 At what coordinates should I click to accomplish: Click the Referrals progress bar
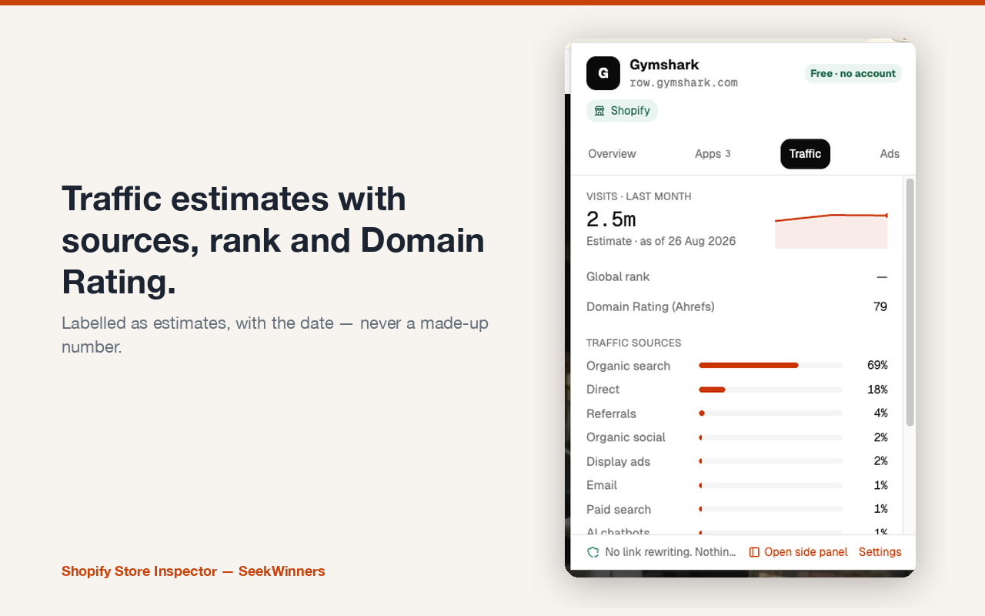point(770,413)
